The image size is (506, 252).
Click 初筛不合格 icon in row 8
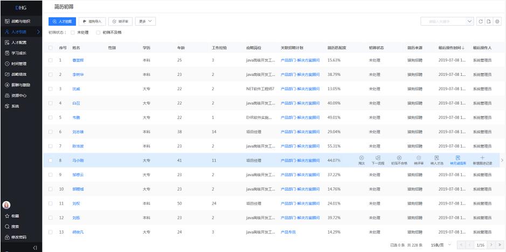399,159
